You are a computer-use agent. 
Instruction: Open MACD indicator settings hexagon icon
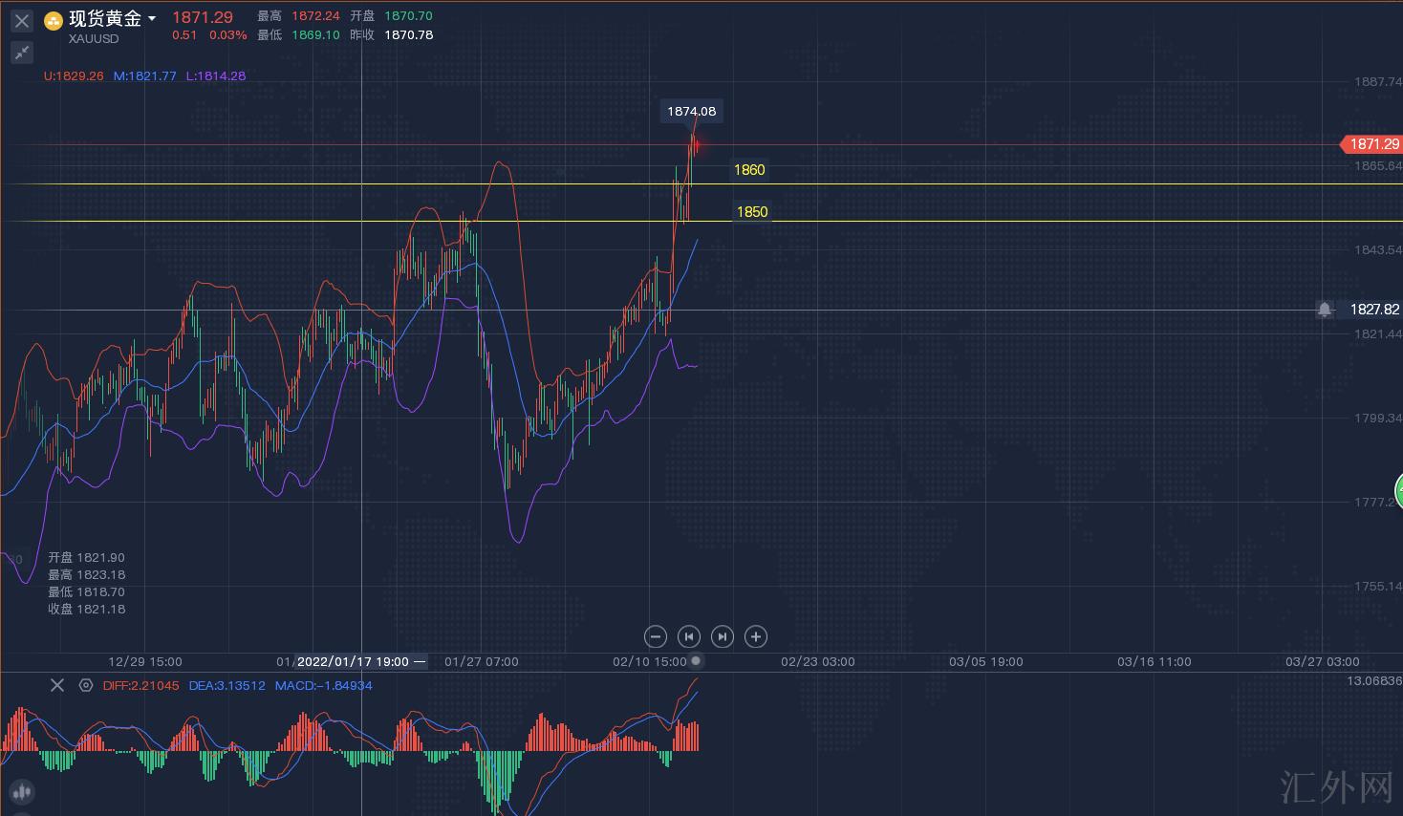click(85, 685)
